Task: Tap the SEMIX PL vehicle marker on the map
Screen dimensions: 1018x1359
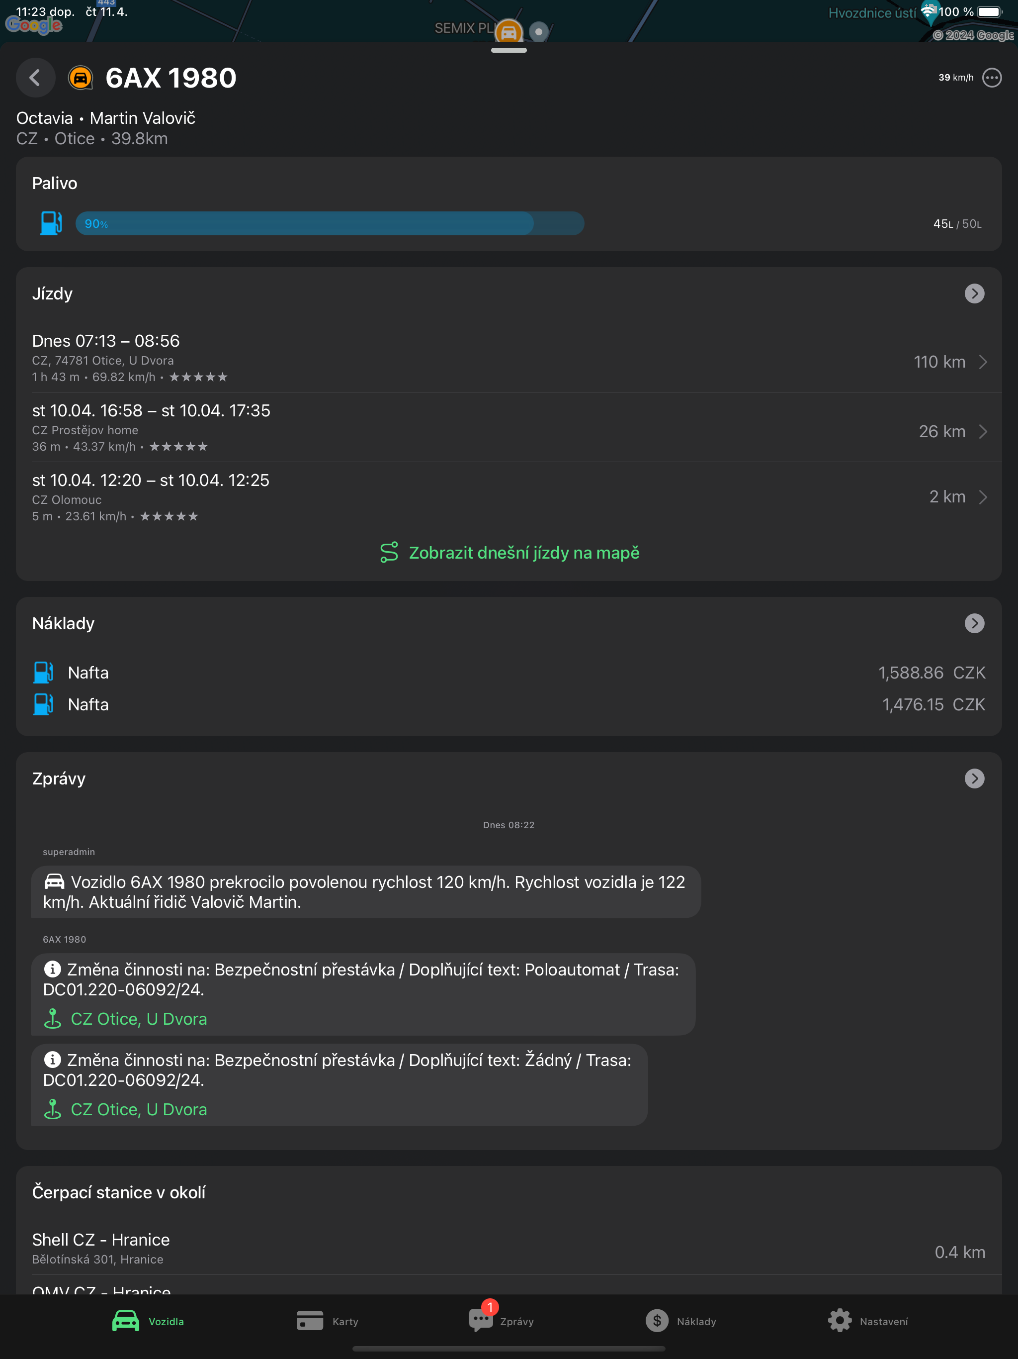Action: pyautogui.click(x=509, y=31)
